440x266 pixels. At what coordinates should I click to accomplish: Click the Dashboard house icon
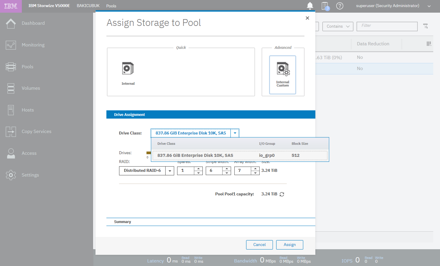pos(11,24)
